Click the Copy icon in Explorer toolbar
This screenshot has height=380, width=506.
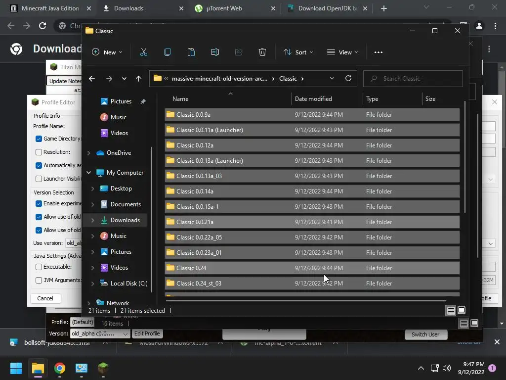[x=167, y=52]
